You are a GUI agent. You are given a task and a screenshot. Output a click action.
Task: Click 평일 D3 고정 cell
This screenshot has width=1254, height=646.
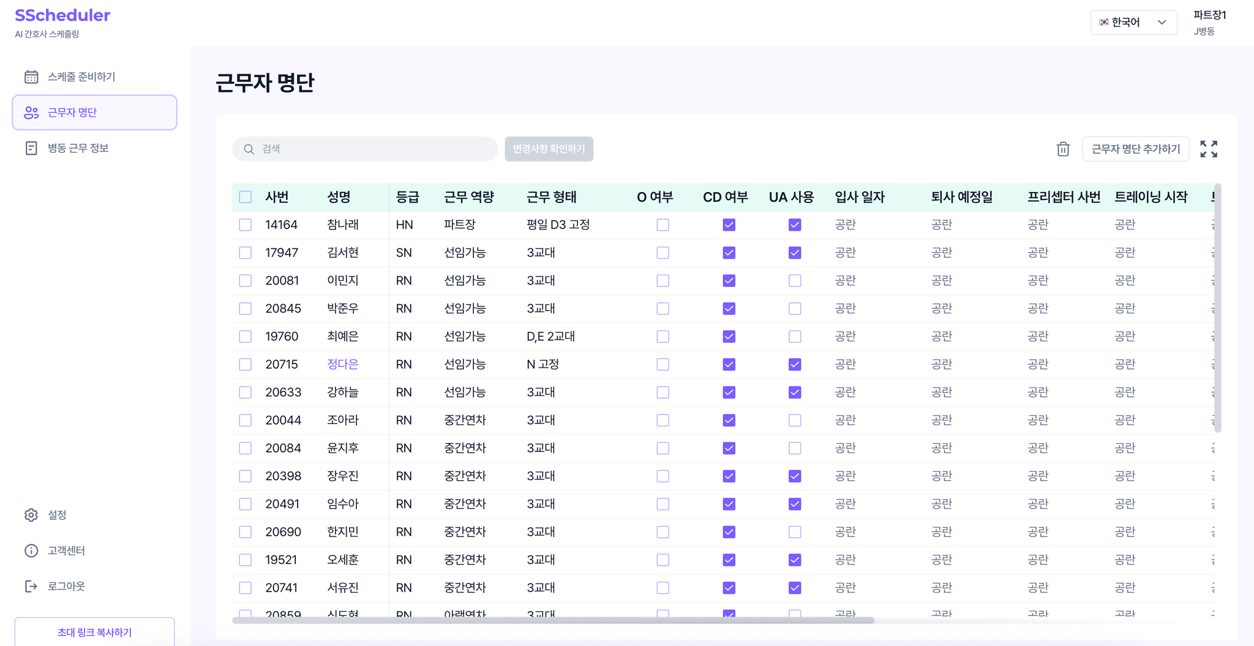click(x=558, y=225)
